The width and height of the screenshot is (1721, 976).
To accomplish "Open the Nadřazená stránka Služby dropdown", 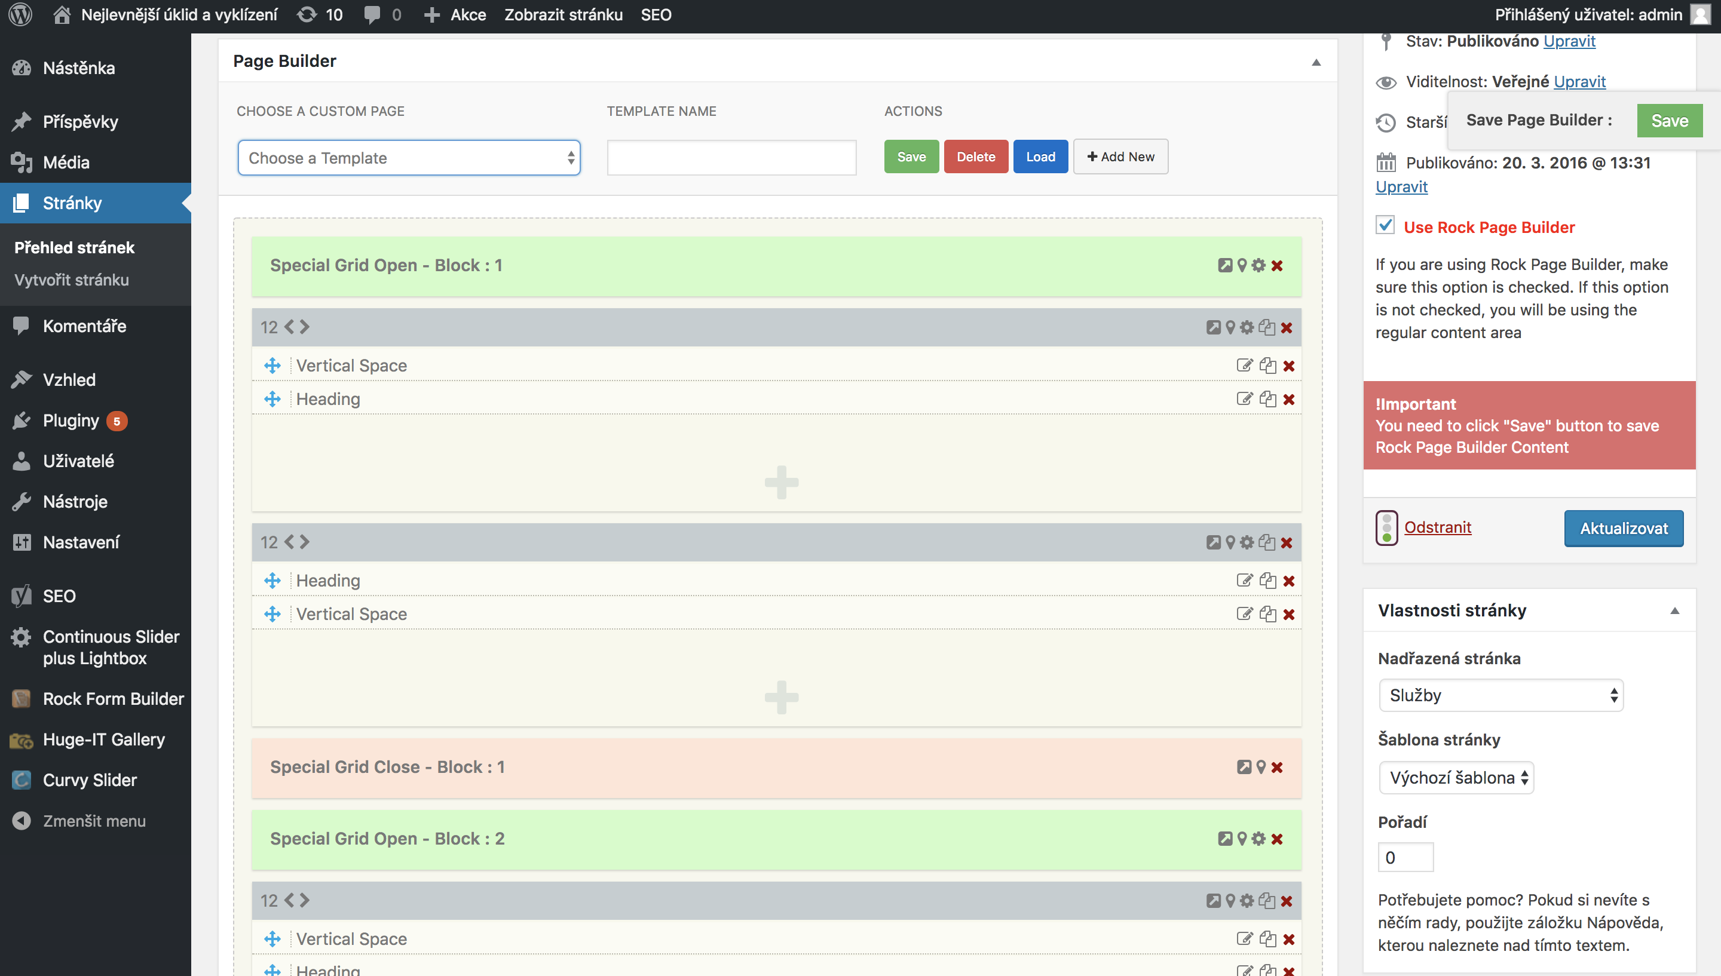I will (1500, 695).
